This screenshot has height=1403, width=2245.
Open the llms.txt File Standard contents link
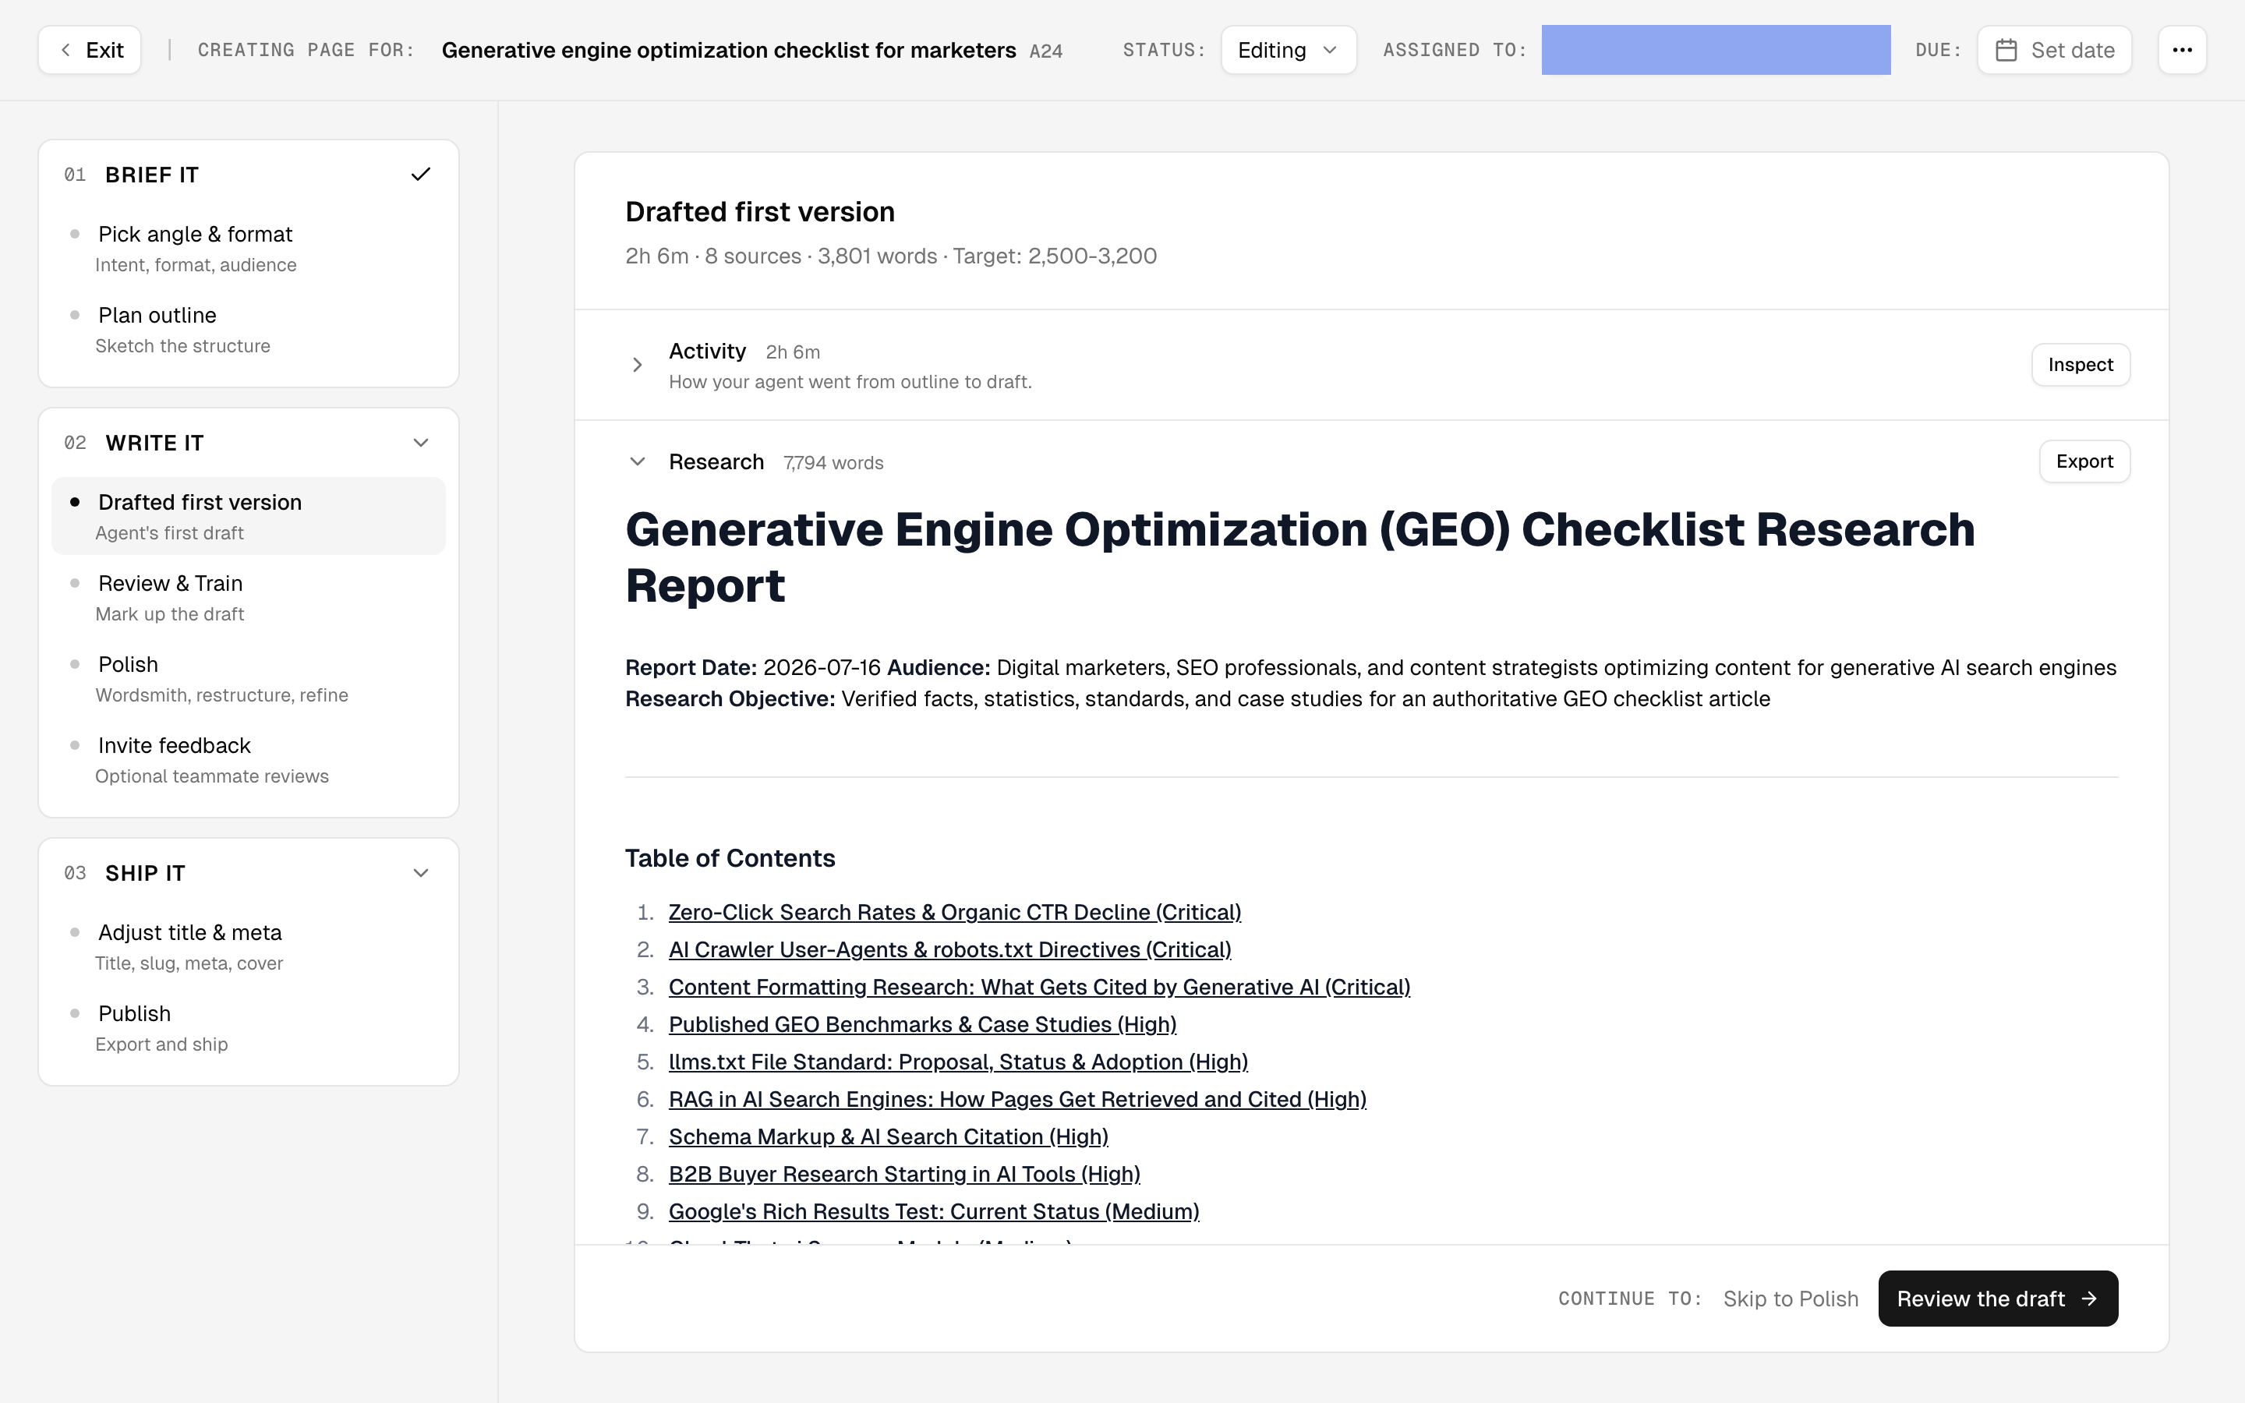(958, 1062)
